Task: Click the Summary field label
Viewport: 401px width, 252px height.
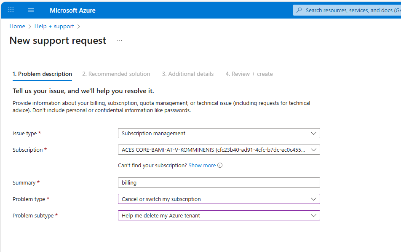Action: coord(24,182)
